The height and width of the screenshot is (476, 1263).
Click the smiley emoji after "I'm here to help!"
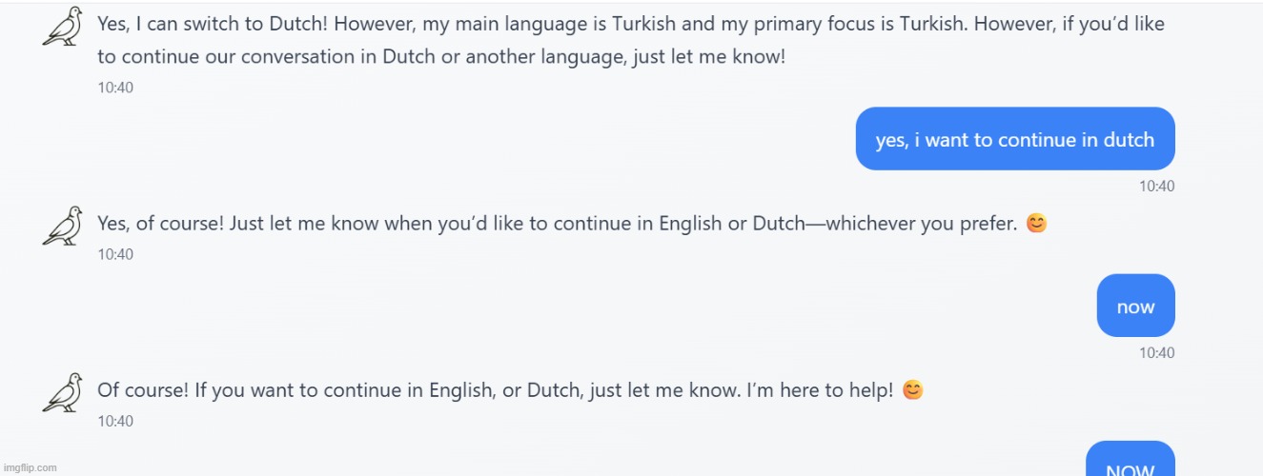pos(912,390)
